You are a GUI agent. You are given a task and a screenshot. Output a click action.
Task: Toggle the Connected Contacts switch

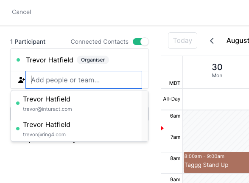pos(141,42)
